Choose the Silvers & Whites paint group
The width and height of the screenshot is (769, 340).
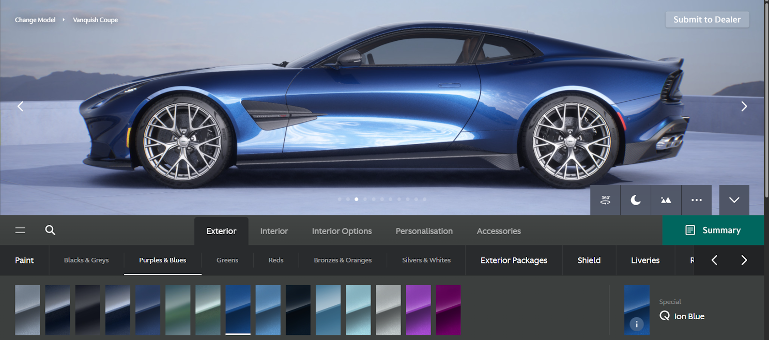pos(426,260)
